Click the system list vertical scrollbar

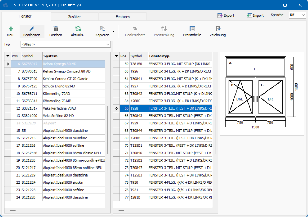108,130
